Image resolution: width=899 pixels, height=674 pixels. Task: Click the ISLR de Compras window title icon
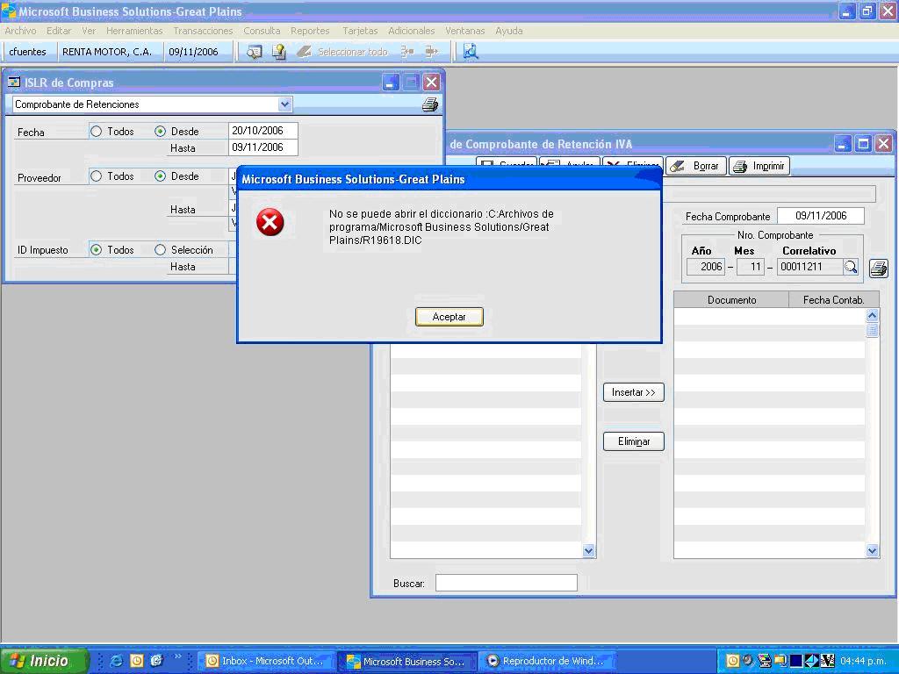coord(14,82)
